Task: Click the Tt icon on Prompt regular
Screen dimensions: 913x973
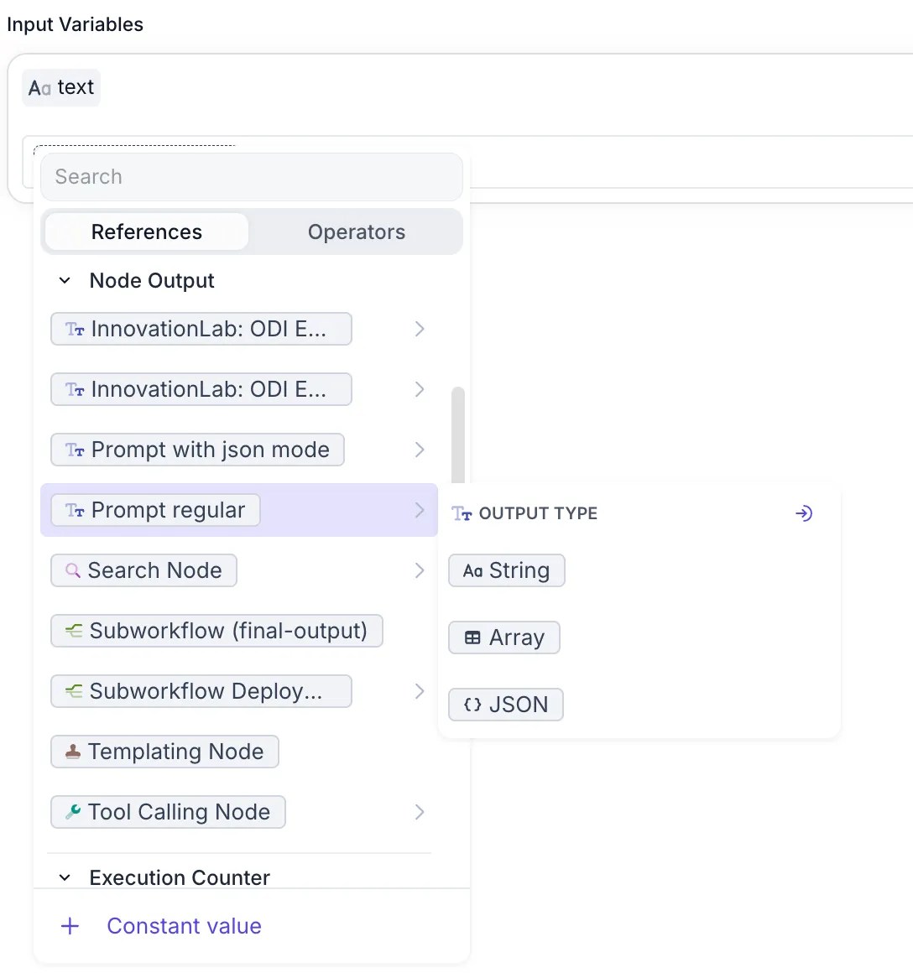Action: tap(75, 511)
